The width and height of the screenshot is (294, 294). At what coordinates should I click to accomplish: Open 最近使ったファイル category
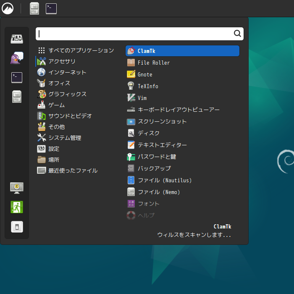(x=73, y=171)
